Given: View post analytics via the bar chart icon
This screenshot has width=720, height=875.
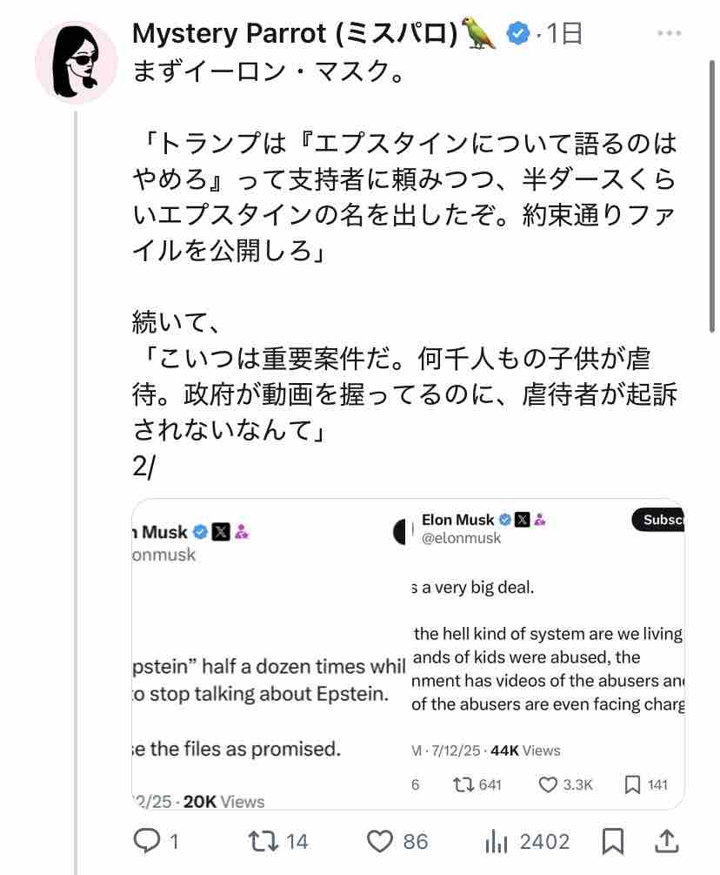Looking at the screenshot, I should click(x=496, y=840).
